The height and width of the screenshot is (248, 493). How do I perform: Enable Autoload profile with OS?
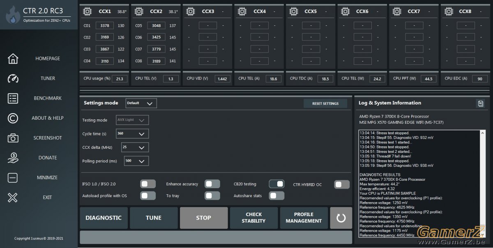tap(148, 196)
